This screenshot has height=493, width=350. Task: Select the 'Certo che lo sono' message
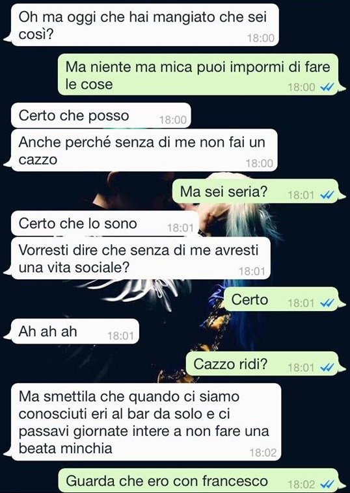point(105,223)
